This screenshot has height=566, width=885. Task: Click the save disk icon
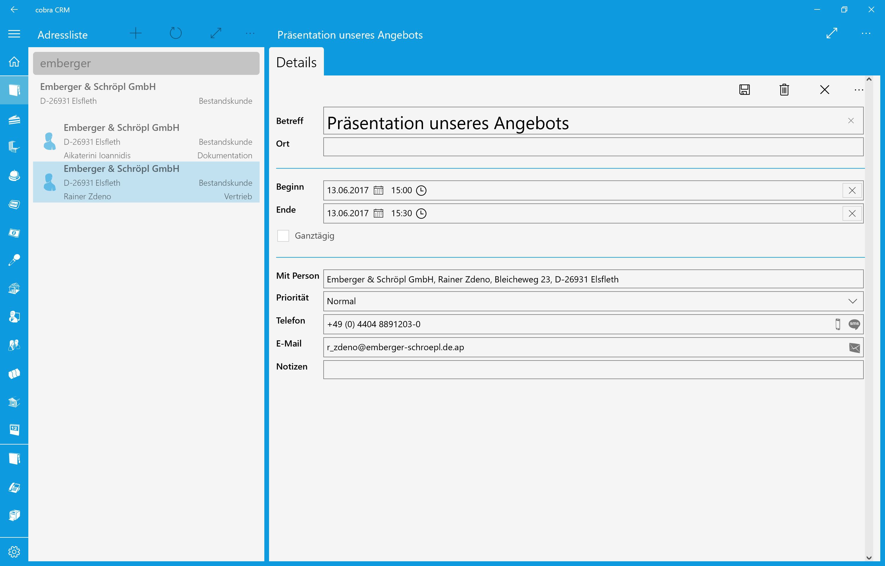744,90
